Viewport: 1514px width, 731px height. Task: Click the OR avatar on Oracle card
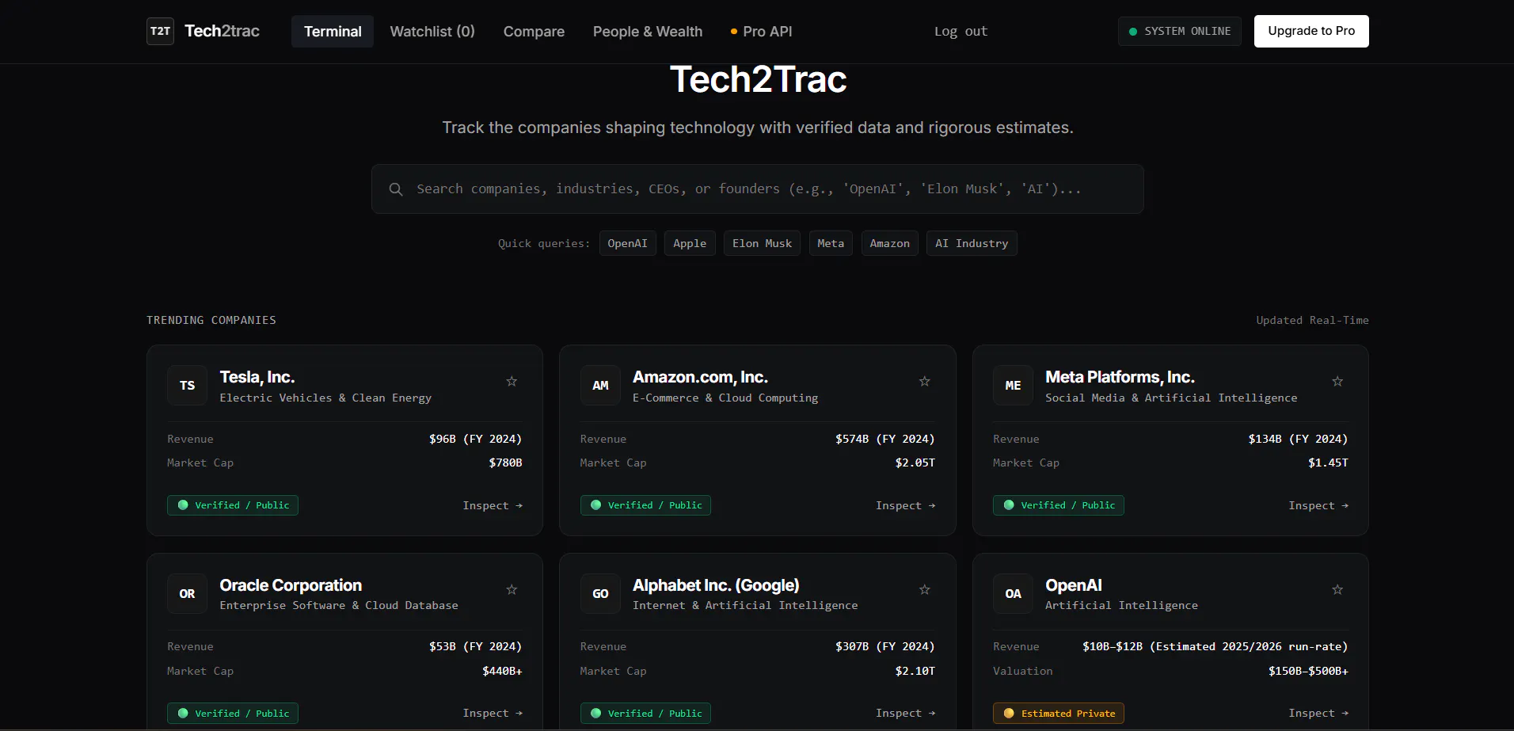coord(187,594)
